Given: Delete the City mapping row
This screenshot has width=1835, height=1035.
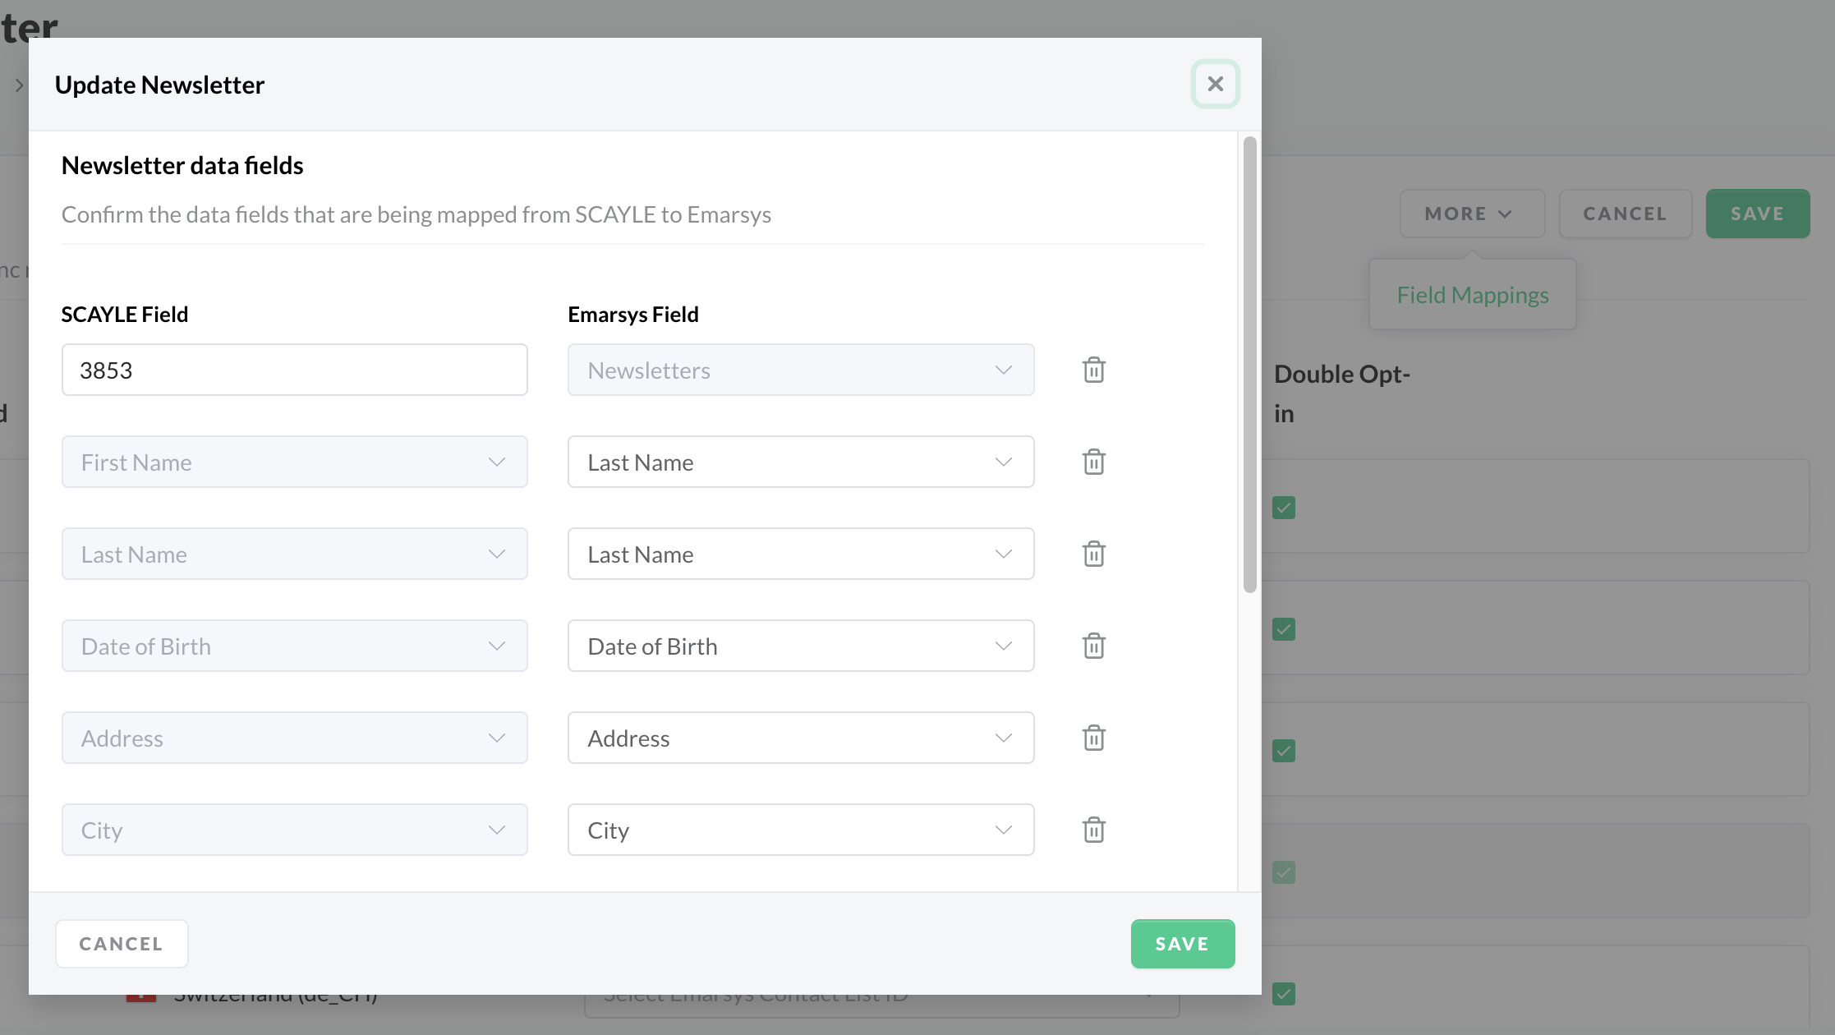Looking at the screenshot, I should pos(1093,830).
